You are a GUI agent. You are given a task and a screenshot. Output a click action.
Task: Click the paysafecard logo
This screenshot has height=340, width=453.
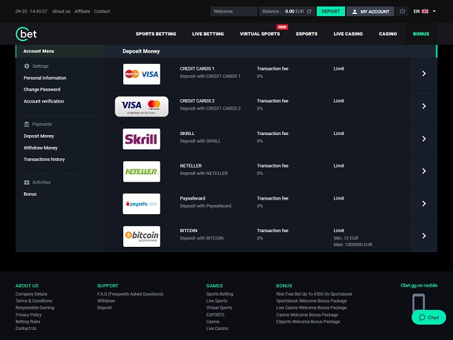[141, 204]
